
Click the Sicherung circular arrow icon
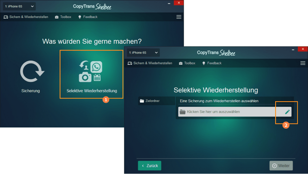coord(32,71)
